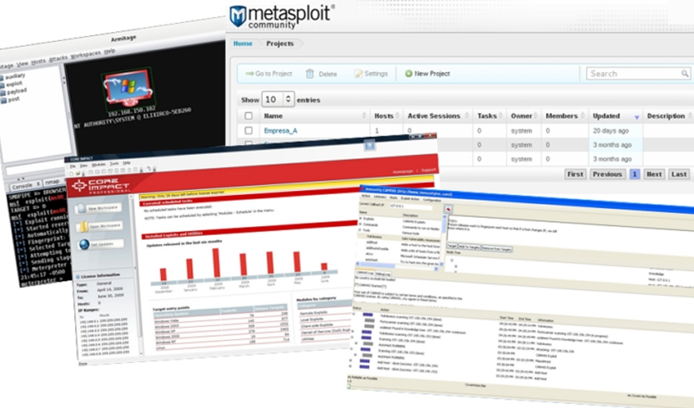Open the Workspaces menu in Armitage
This screenshot has height=408, width=694.
pyautogui.click(x=86, y=55)
